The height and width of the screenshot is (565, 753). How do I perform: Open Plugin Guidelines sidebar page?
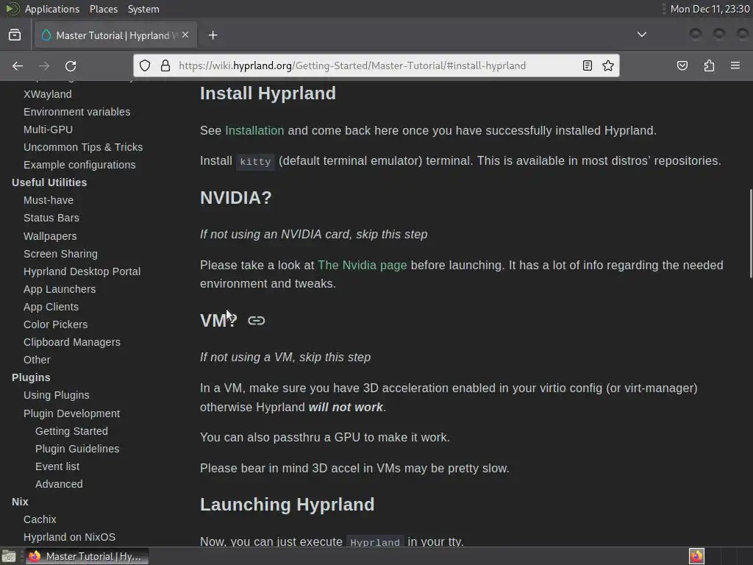pyautogui.click(x=77, y=449)
